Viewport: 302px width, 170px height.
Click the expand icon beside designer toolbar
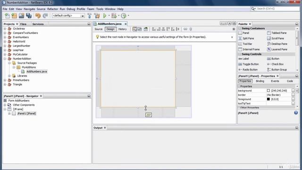pyautogui.click(x=234, y=29)
